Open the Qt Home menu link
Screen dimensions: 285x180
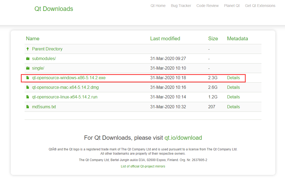158,6
